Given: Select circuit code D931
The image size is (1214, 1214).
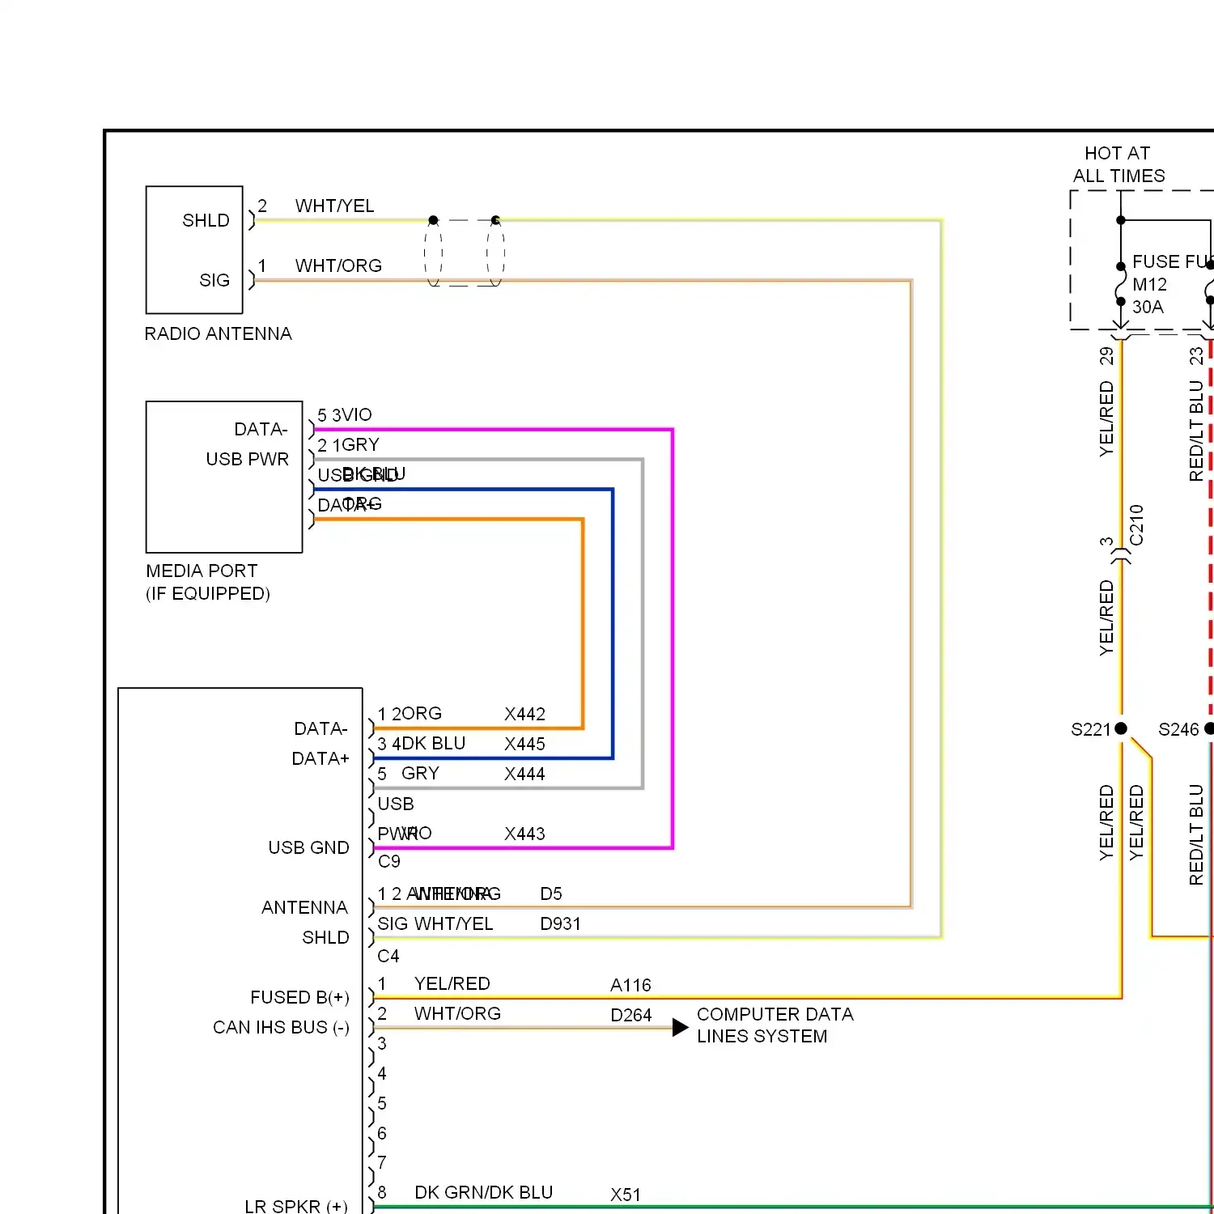Looking at the screenshot, I should point(560,923).
